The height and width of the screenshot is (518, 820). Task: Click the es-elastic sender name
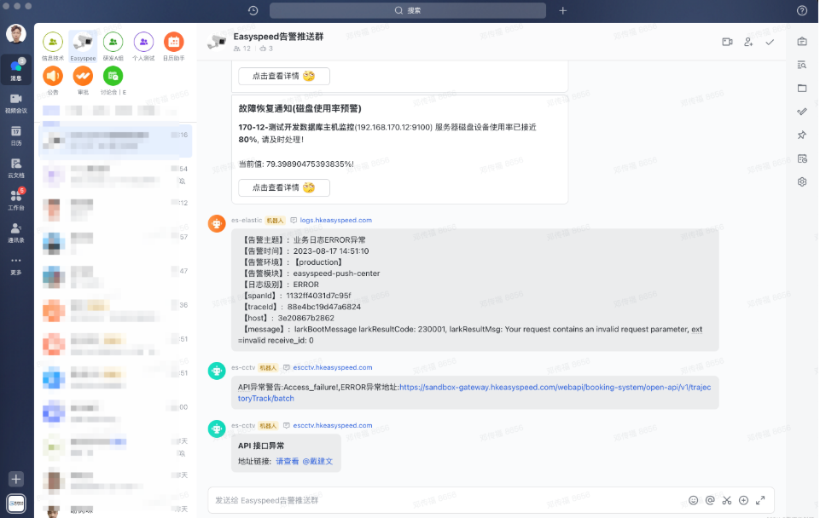coord(247,221)
